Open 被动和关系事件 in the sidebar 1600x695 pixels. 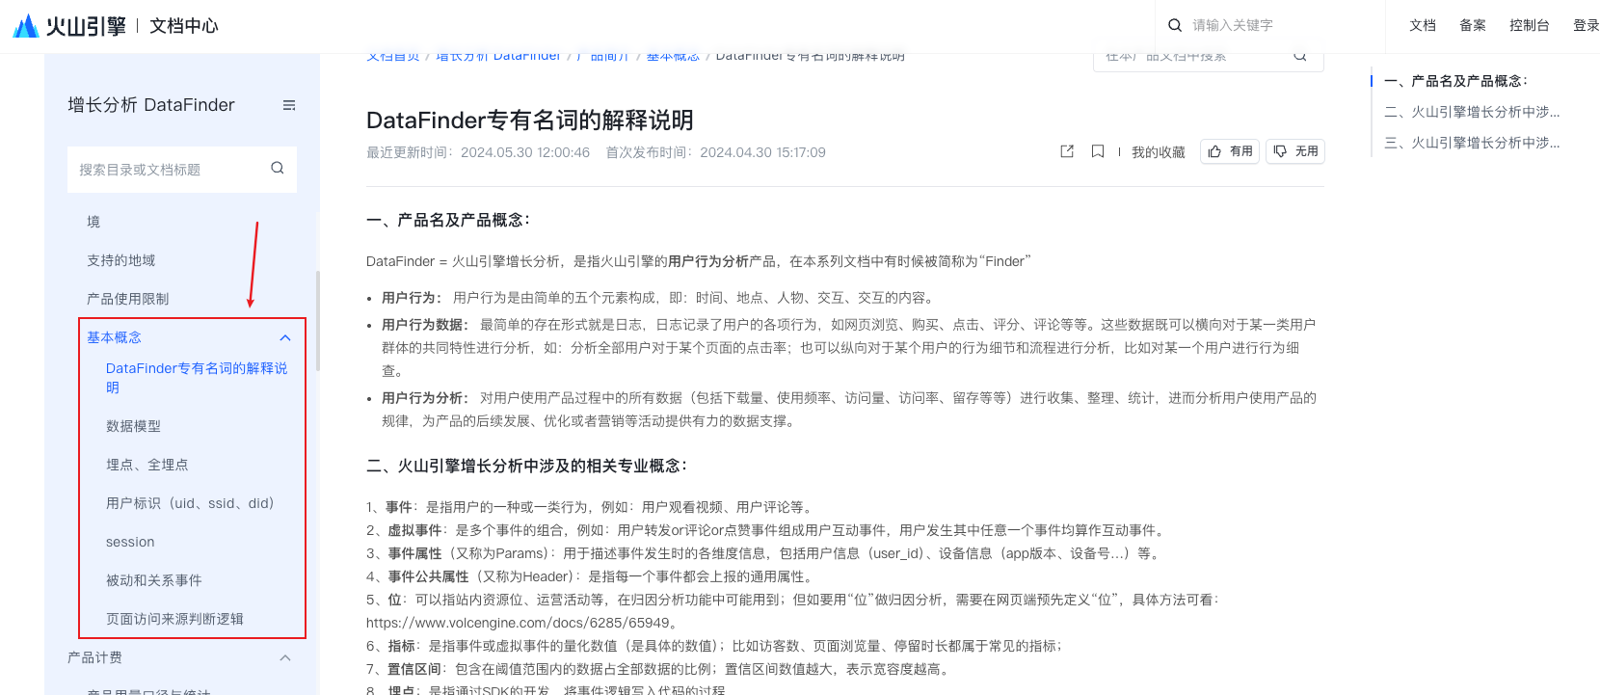pos(154,580)
